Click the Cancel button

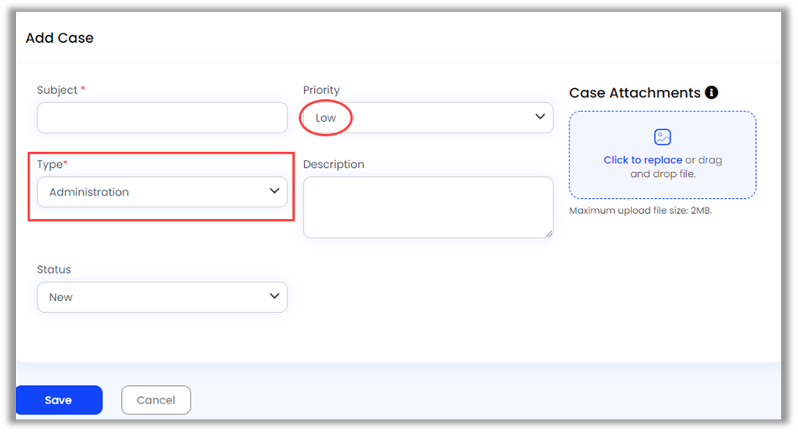[155, 400]
